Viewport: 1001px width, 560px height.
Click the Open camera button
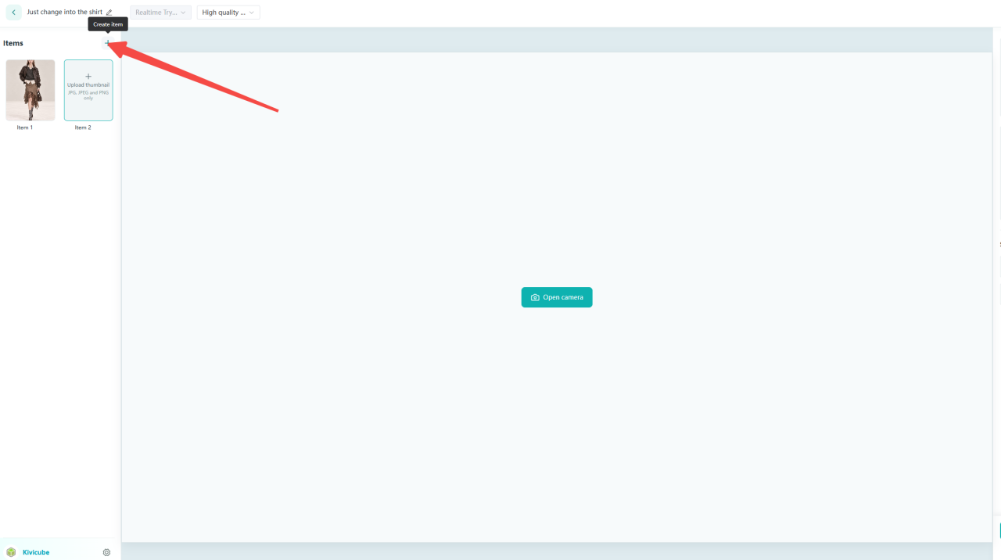(557, 297)
